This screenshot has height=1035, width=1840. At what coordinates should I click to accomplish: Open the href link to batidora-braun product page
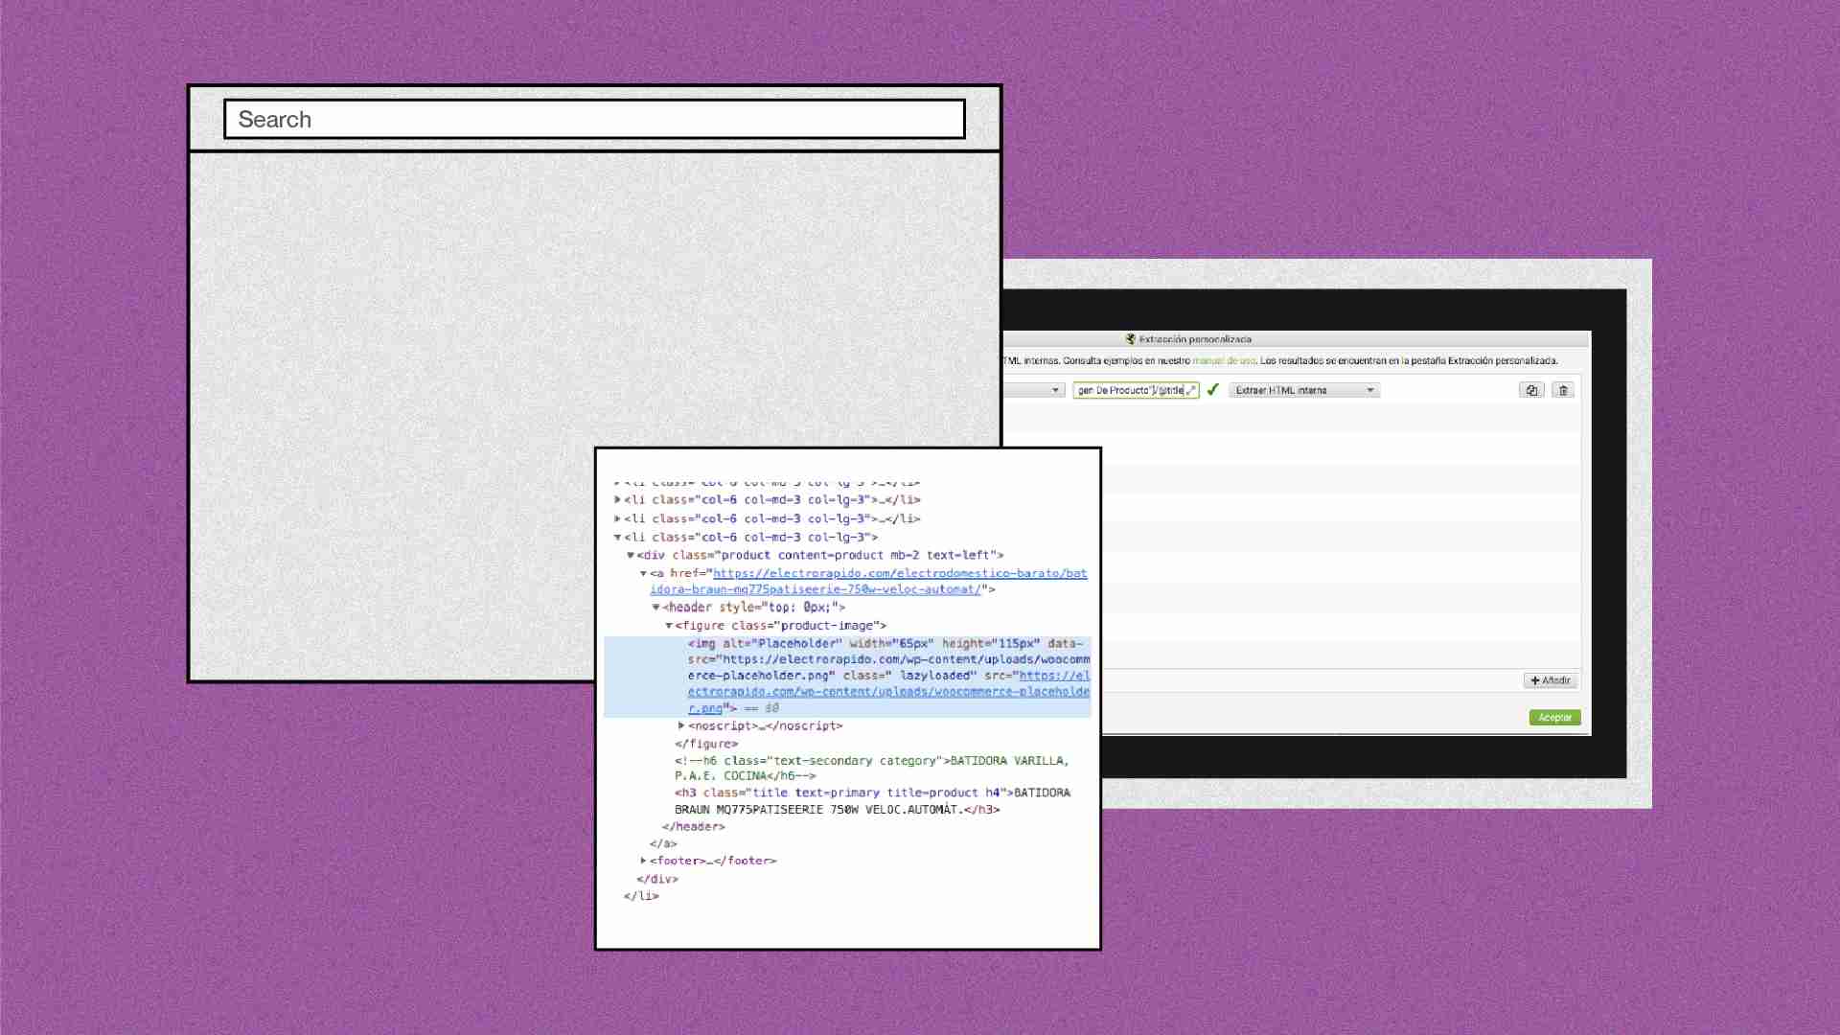pos(868,582)
